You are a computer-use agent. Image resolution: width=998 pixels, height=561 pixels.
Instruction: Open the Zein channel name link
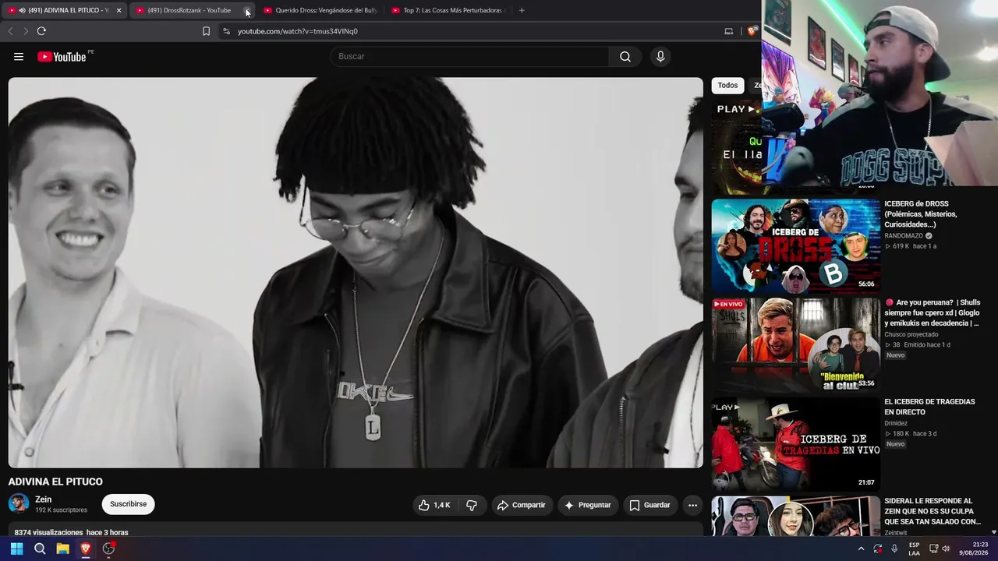[43, 499]
